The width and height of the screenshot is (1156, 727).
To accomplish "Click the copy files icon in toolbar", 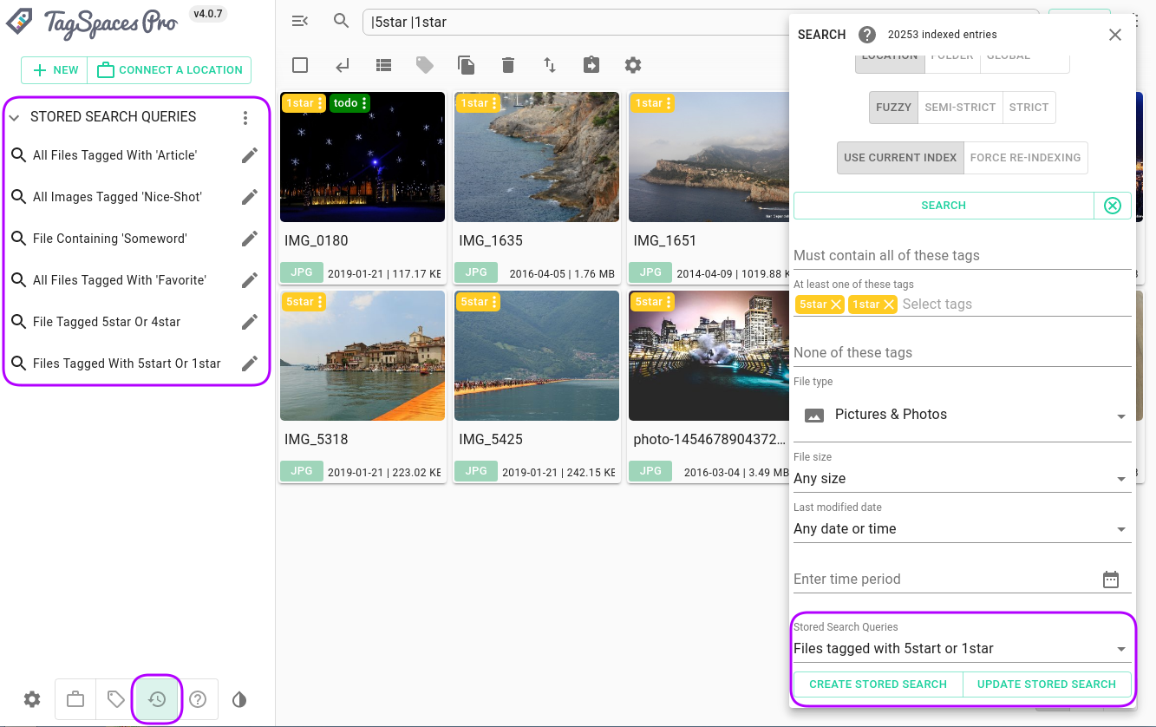I will point(467,64).
